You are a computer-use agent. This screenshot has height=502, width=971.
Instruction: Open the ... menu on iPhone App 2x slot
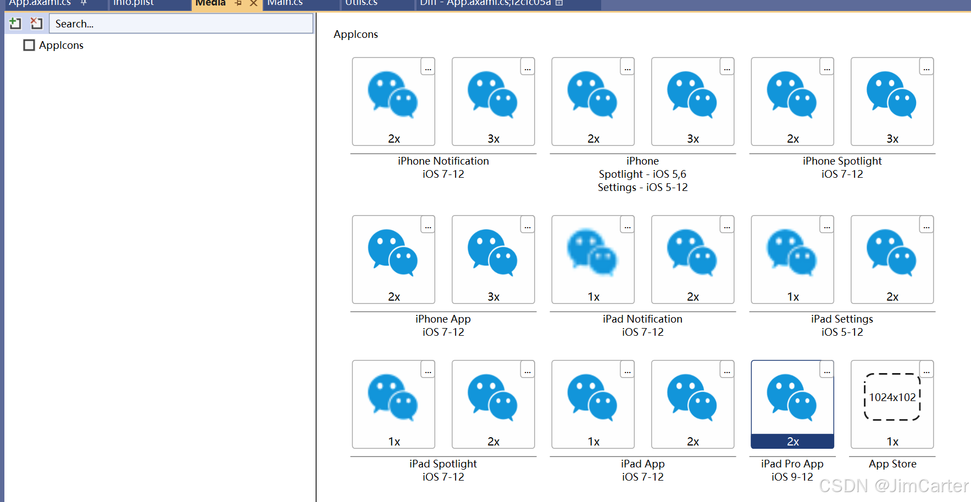[x=428, y=224]
